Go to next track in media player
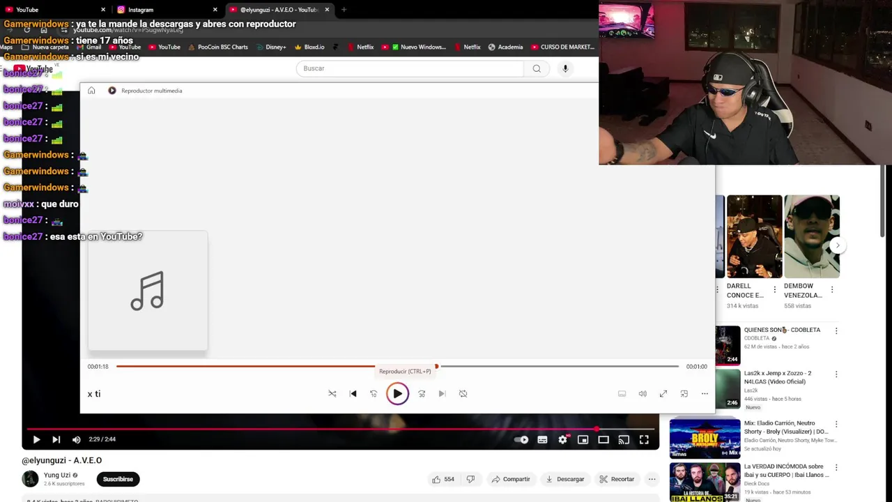This screenshot has height=502, width=892. (x=442, y=394)
